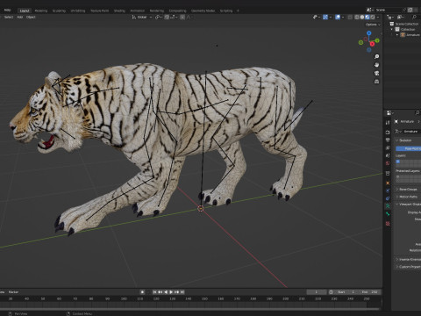The image size is (421, 316).
Task: Toggle viewport gizmos display
Action: tap(325, 17)
